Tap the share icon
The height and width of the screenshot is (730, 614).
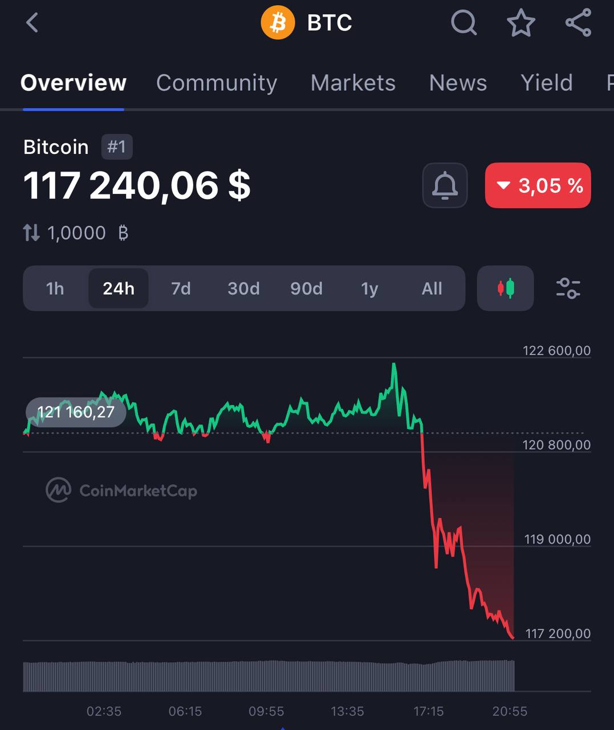(x=578, y=23)
